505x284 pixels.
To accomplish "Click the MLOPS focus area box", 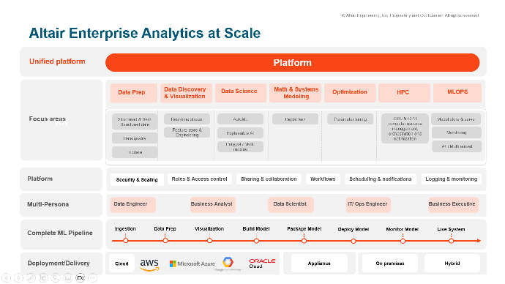I will click(457, 92).
